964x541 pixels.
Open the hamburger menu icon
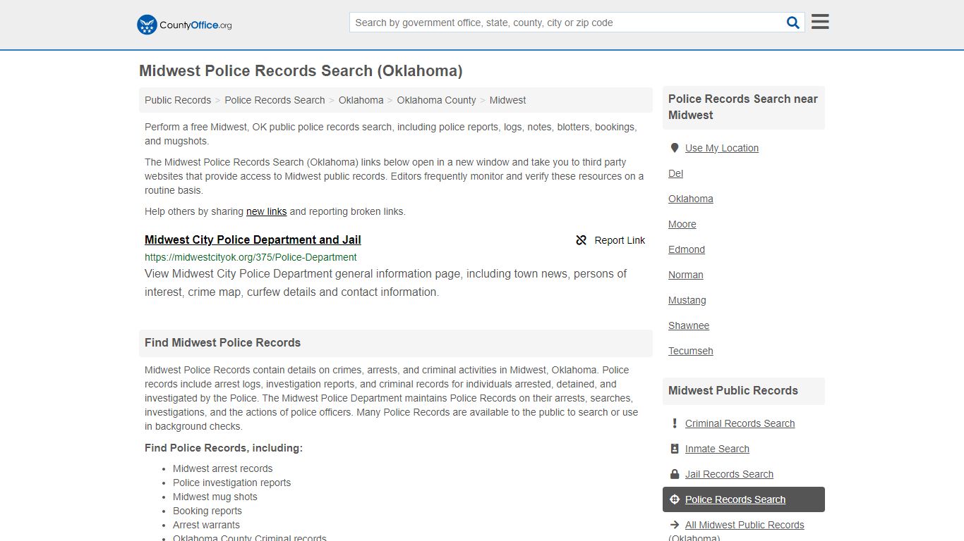(x=820, y=22)
